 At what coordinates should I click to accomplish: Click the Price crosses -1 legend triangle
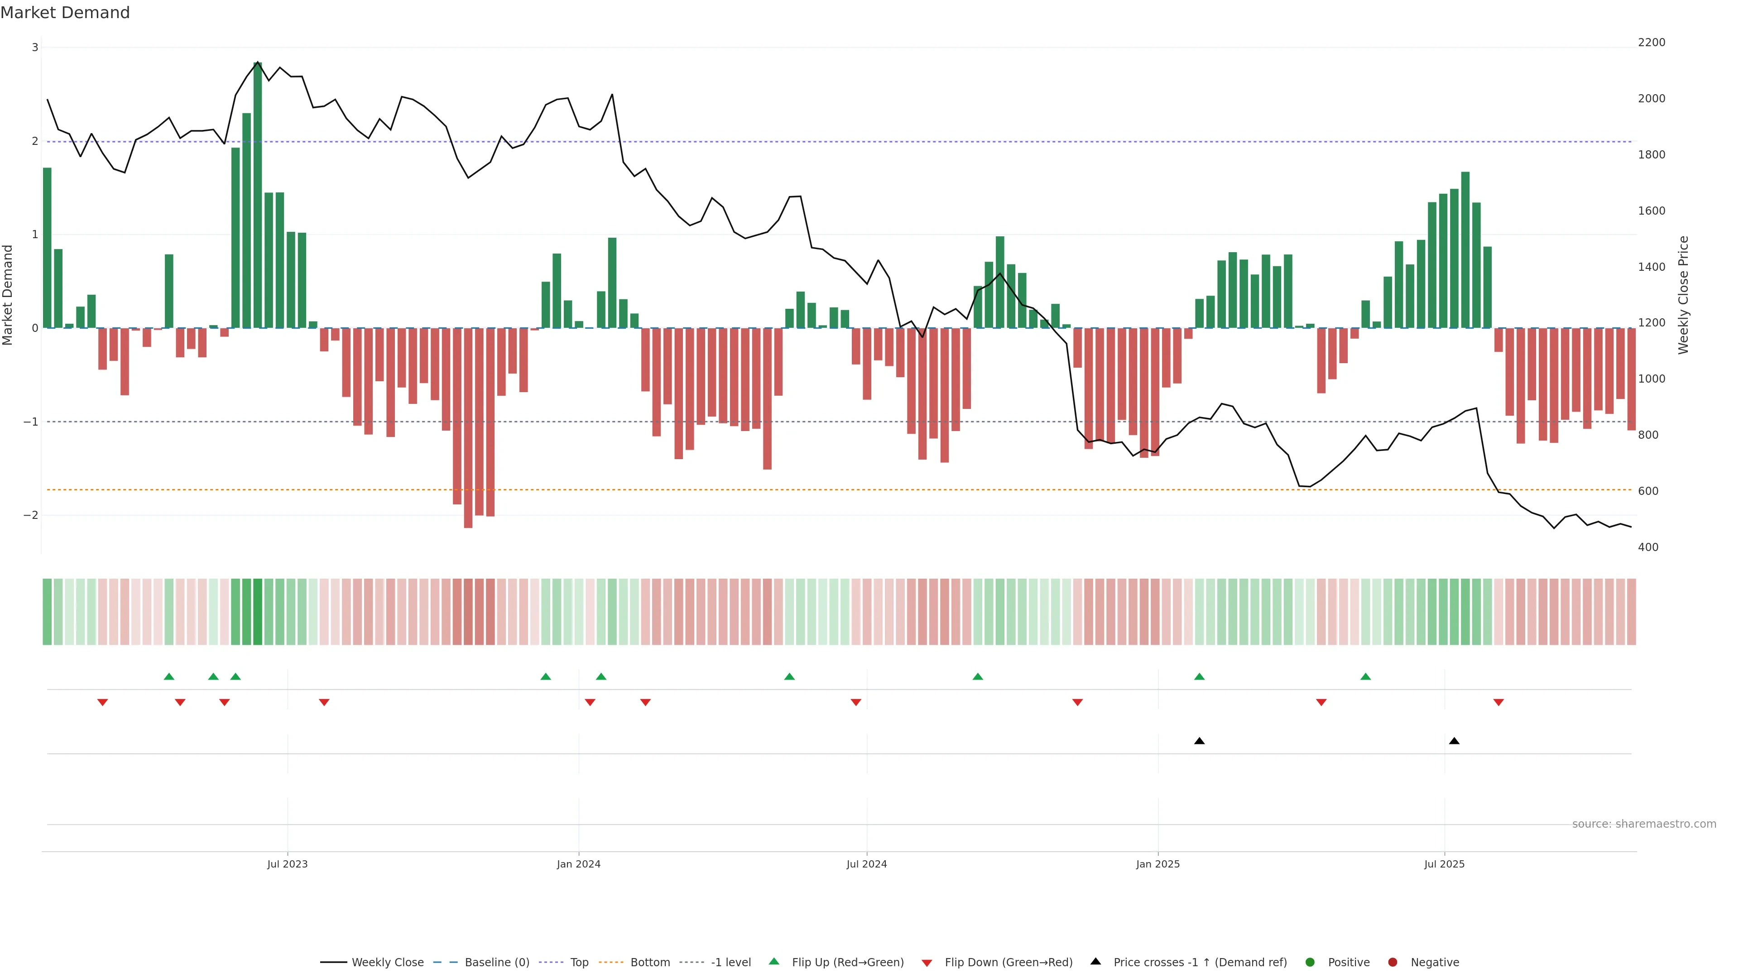(x=1095, y=962)
